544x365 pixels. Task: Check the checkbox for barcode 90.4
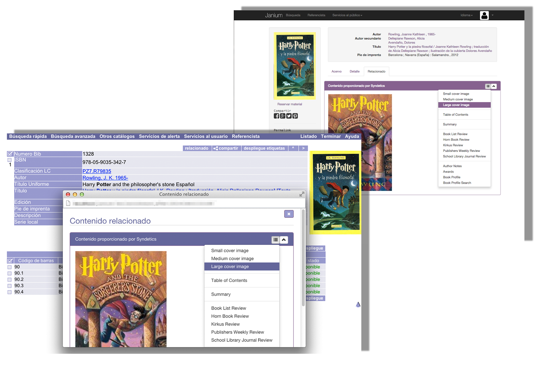click(10, 292)
